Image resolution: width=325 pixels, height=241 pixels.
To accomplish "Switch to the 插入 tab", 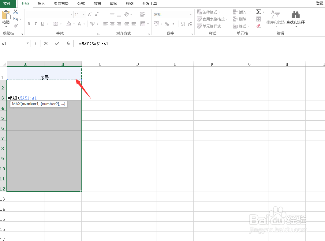I will point(41,4).
